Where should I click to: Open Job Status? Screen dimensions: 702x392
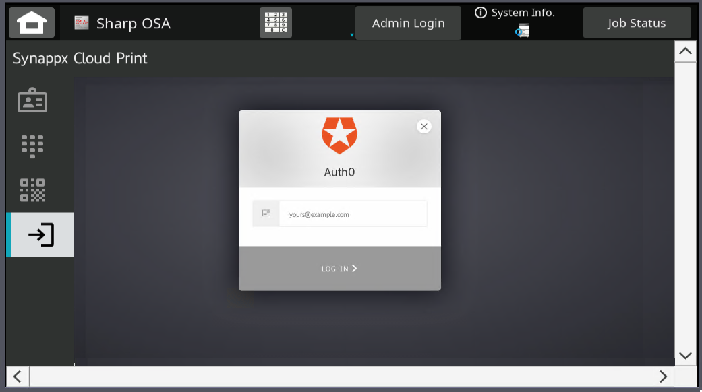click(x=636, y=22)
